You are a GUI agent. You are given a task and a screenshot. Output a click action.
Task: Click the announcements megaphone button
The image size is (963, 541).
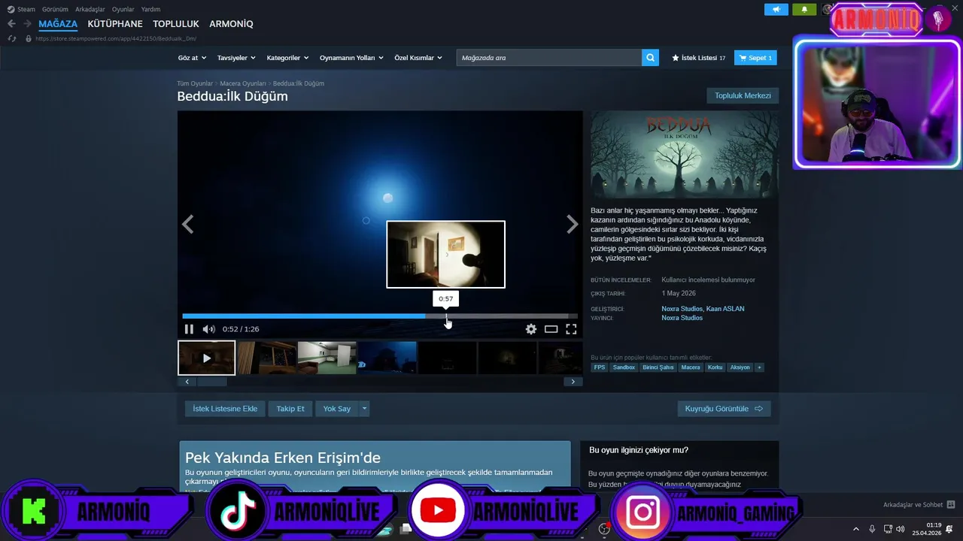tap(776, 10)
